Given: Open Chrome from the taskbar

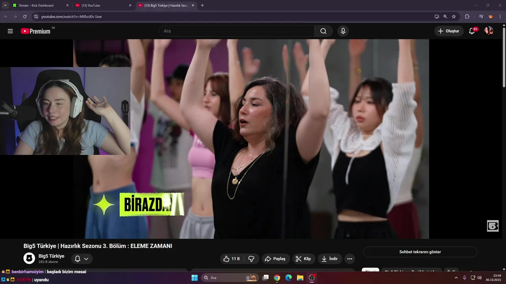Looking at the screenshot, I should [x=277, y=278].
